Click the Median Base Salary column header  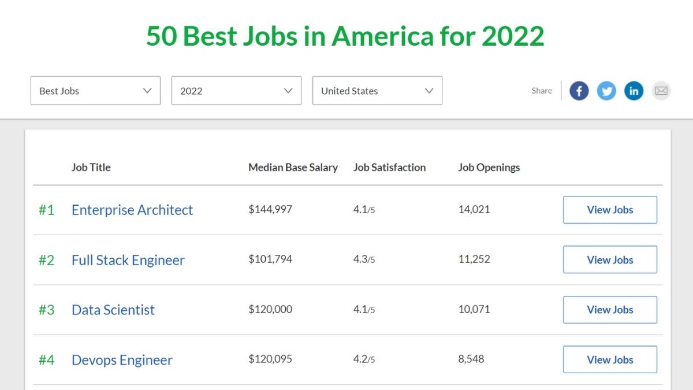(293, 168)
